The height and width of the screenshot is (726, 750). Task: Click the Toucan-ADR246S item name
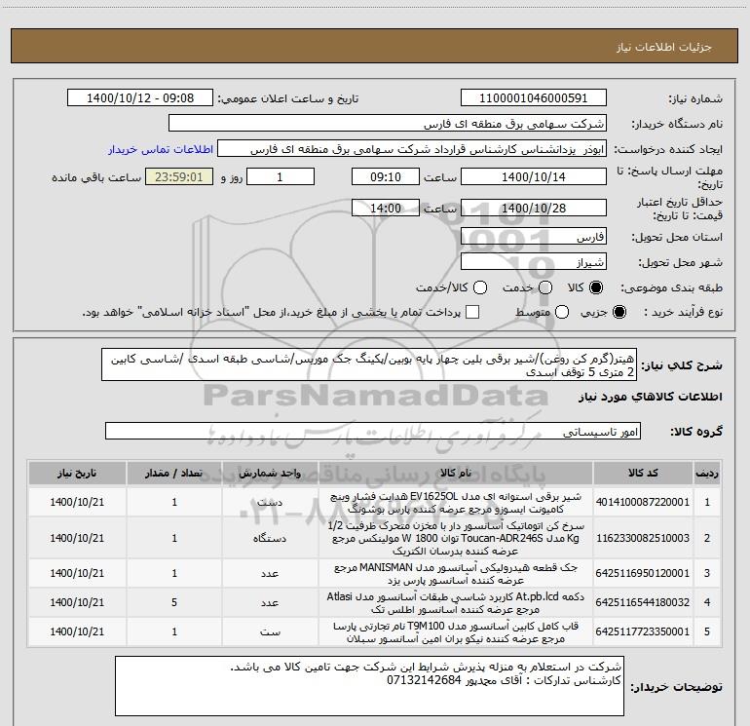tap(456, 538)
